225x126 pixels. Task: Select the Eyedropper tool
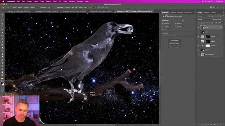[2, 33]
